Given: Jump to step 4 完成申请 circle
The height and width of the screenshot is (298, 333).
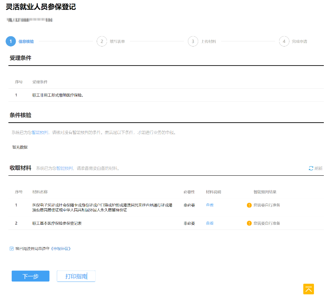Looking at the screenshot, I should (284, 41).
